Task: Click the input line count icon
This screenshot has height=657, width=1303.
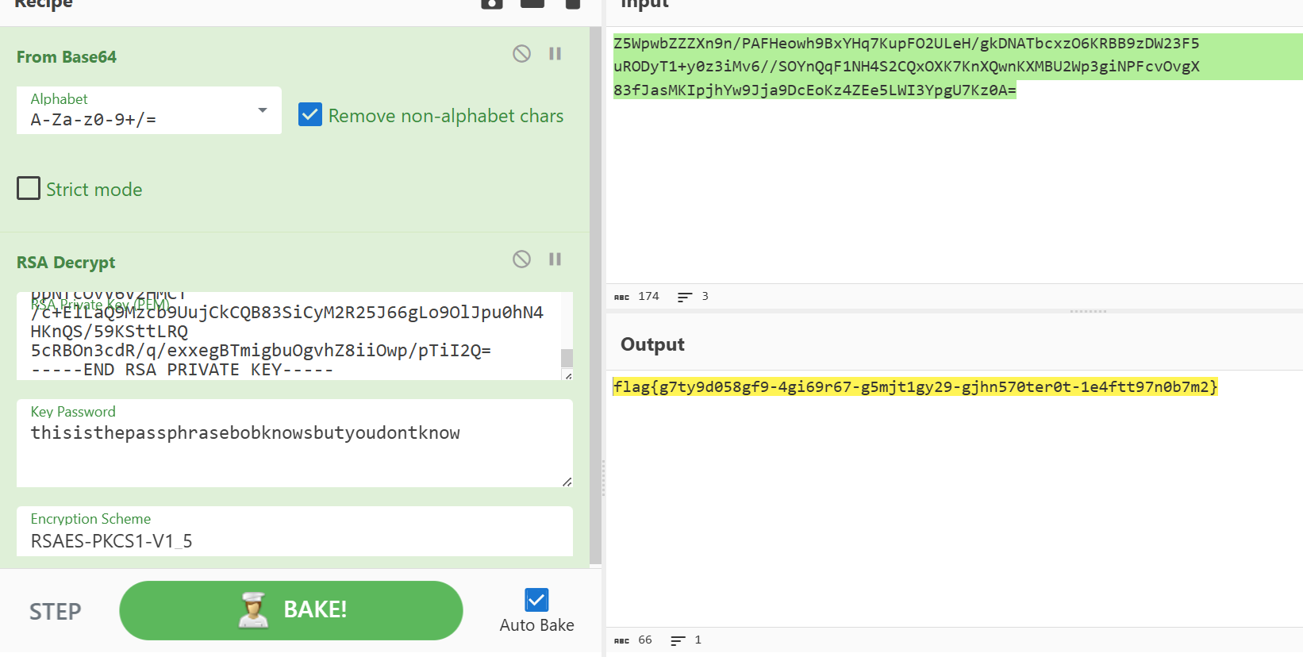Action: point(684,297)
